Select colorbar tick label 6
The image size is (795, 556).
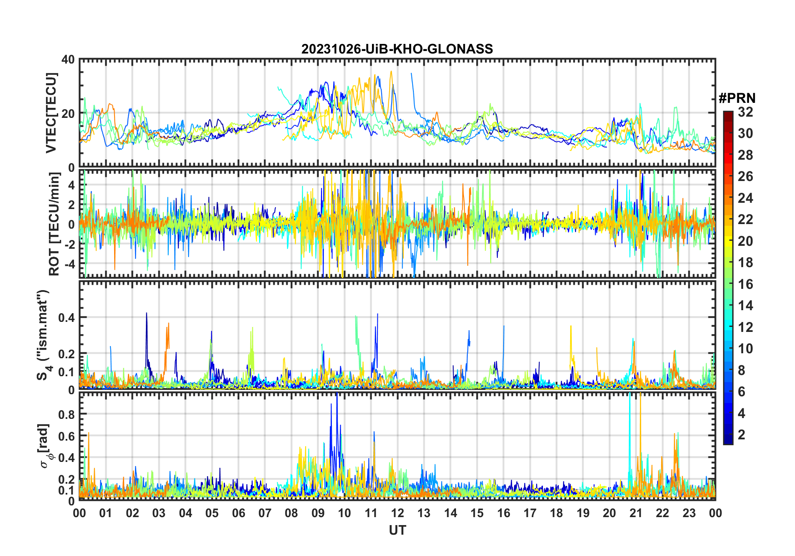point(741,392)
